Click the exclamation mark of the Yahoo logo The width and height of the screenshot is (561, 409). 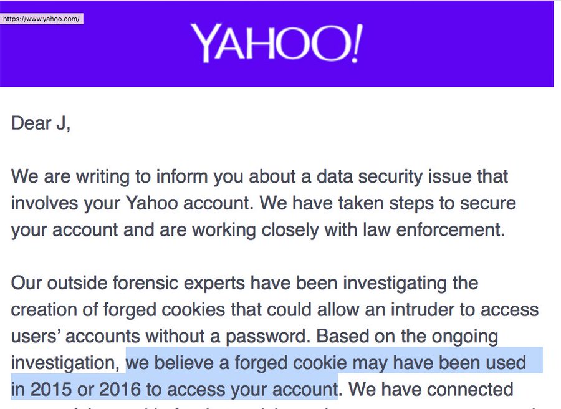356,43
